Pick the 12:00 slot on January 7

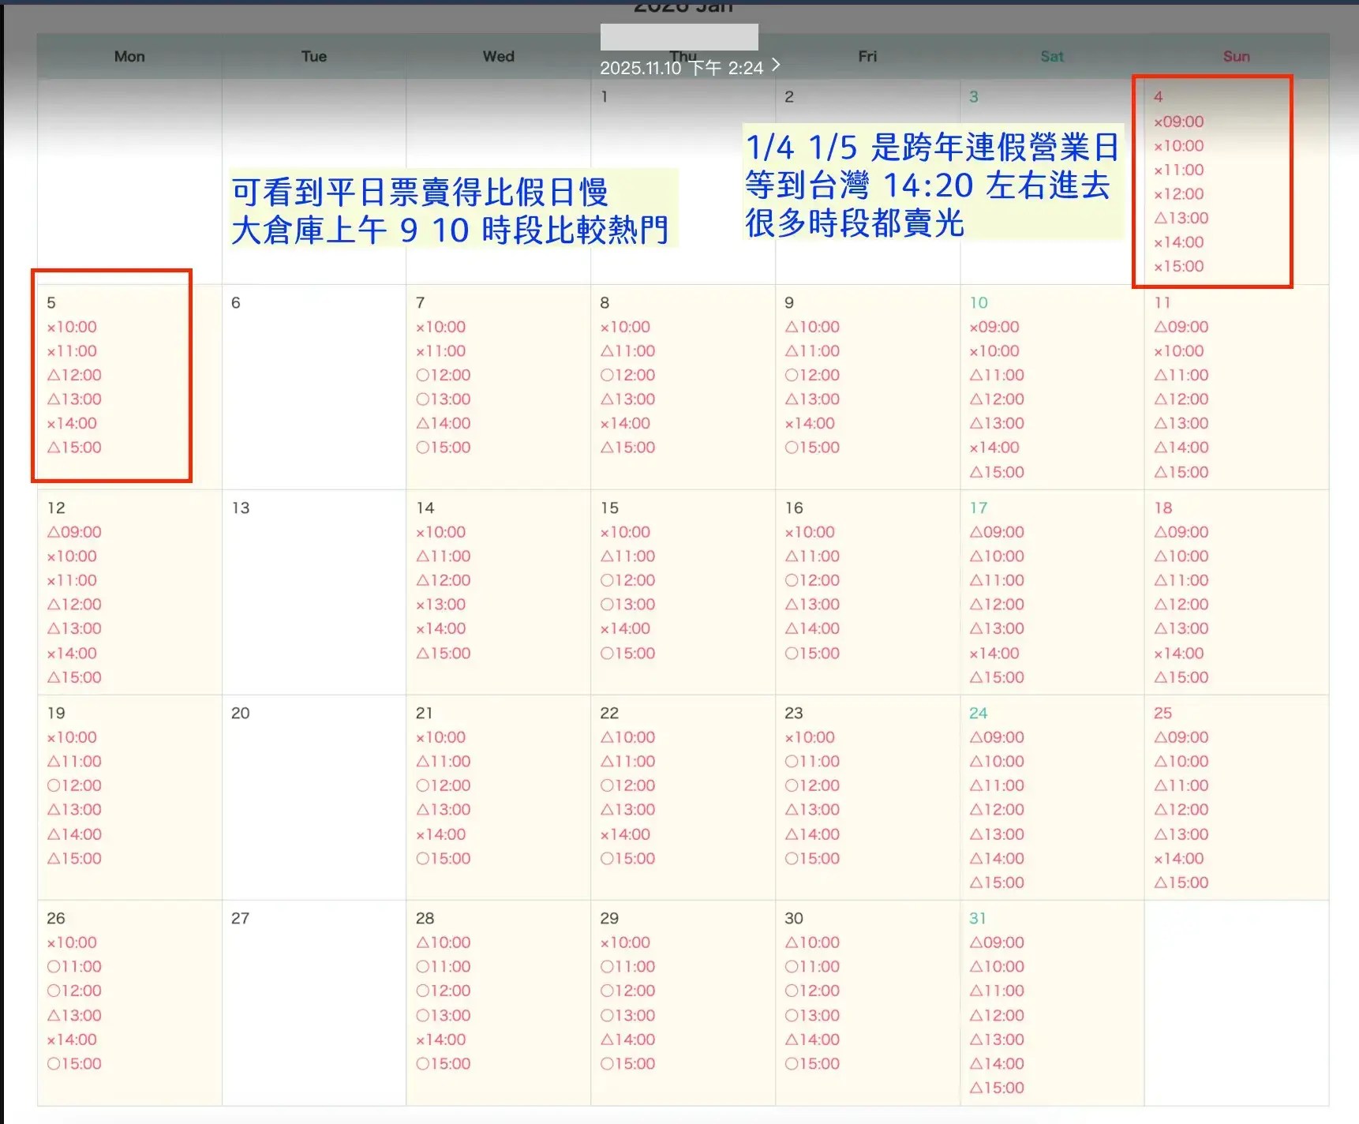pyautogui.click(x=444, y=375)
